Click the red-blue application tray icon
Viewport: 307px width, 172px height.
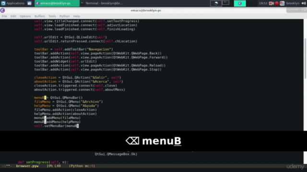(x=282, y=3)
